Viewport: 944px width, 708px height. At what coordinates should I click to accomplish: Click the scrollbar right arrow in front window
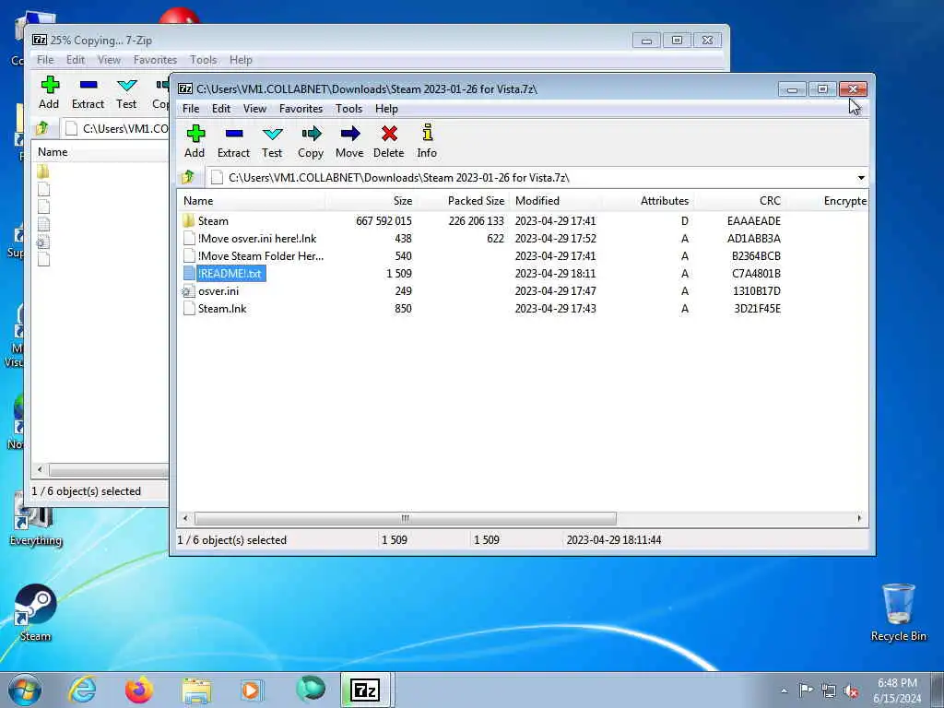[859, 518]
